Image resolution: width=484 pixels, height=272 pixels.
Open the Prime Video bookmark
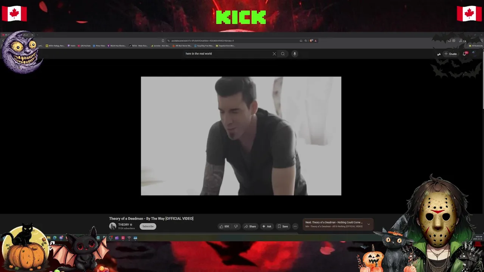tap(99, 46)
